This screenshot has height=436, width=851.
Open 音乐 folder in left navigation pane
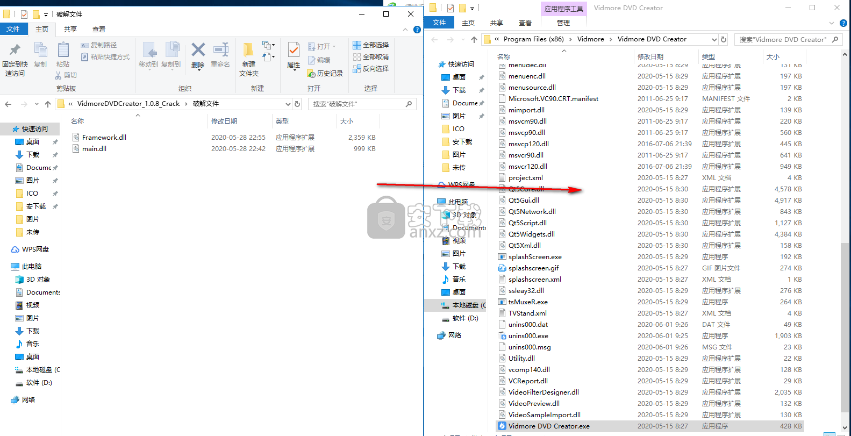[33, 344]
